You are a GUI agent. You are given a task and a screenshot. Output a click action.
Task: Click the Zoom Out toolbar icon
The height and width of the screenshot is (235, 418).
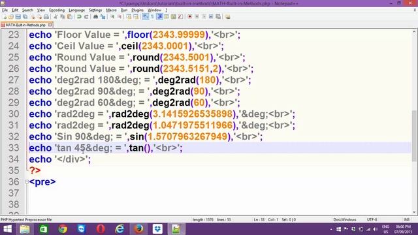(x=120, y=17)
